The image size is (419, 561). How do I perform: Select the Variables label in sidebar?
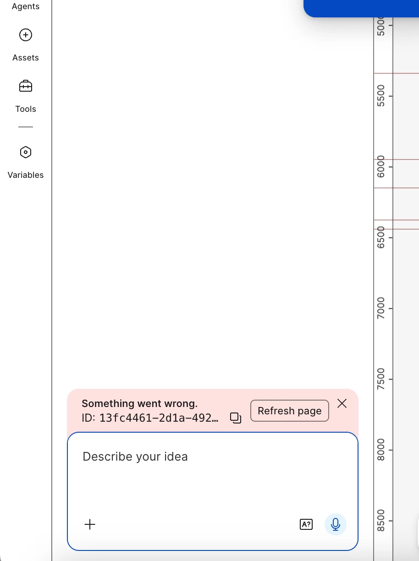26,175
